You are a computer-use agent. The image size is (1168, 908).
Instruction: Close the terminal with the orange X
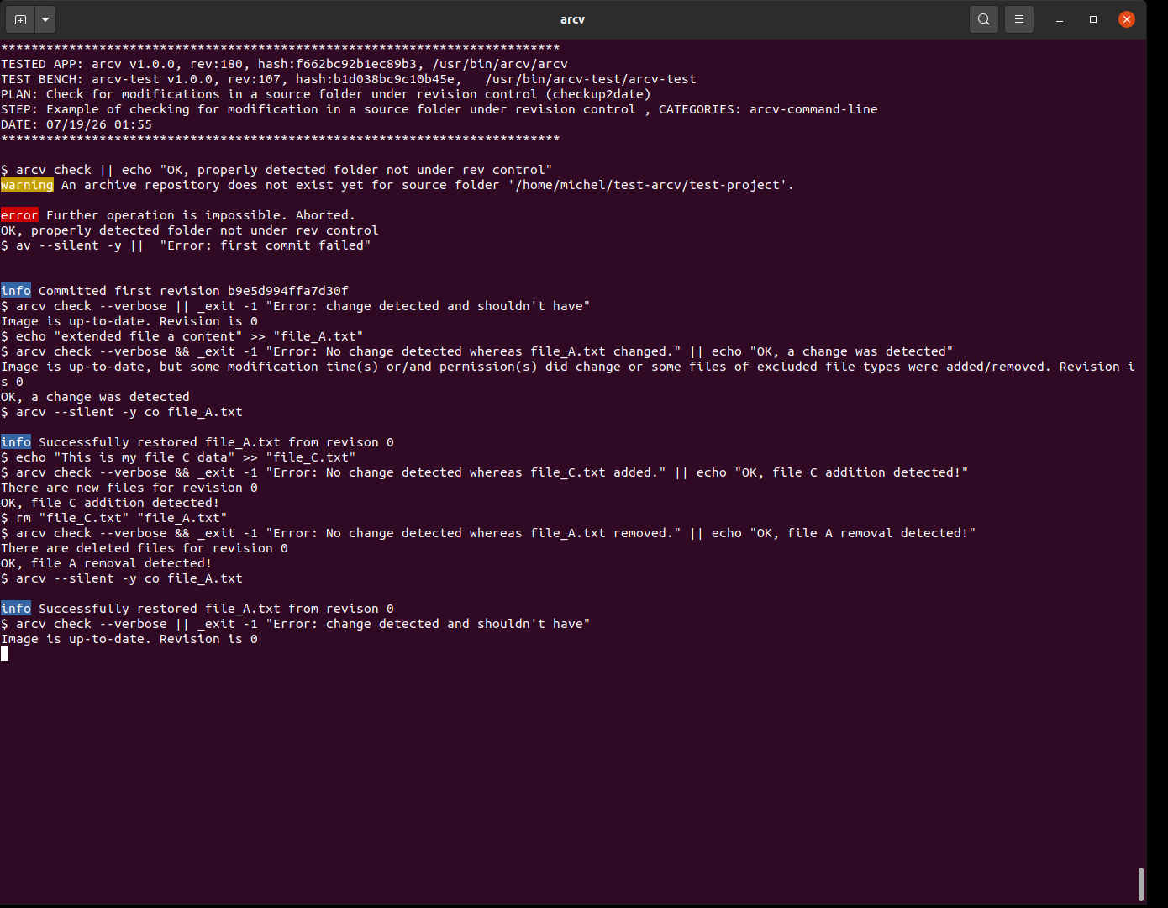coord(1127,19)
